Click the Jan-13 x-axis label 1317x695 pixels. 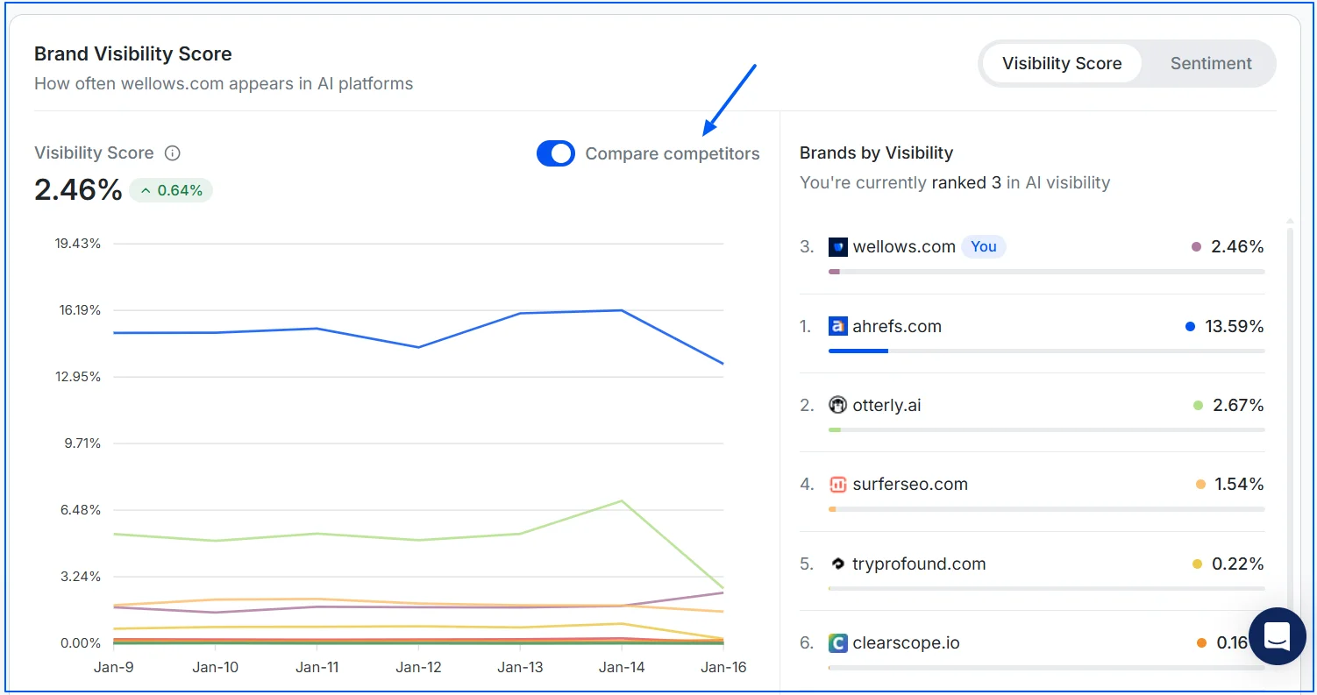521,667
